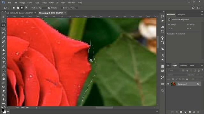
Task: Click the Search magnifier icon
Action: [193, 8]
